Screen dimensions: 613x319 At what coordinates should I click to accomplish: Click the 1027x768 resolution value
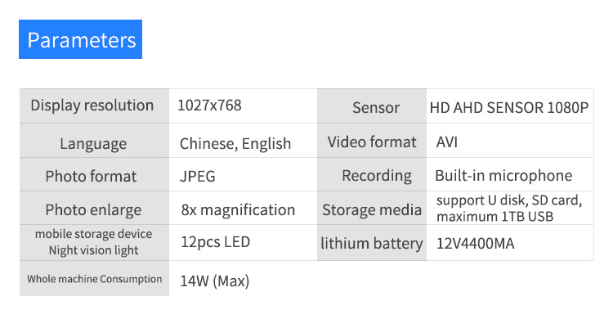(x=209, y=106)
